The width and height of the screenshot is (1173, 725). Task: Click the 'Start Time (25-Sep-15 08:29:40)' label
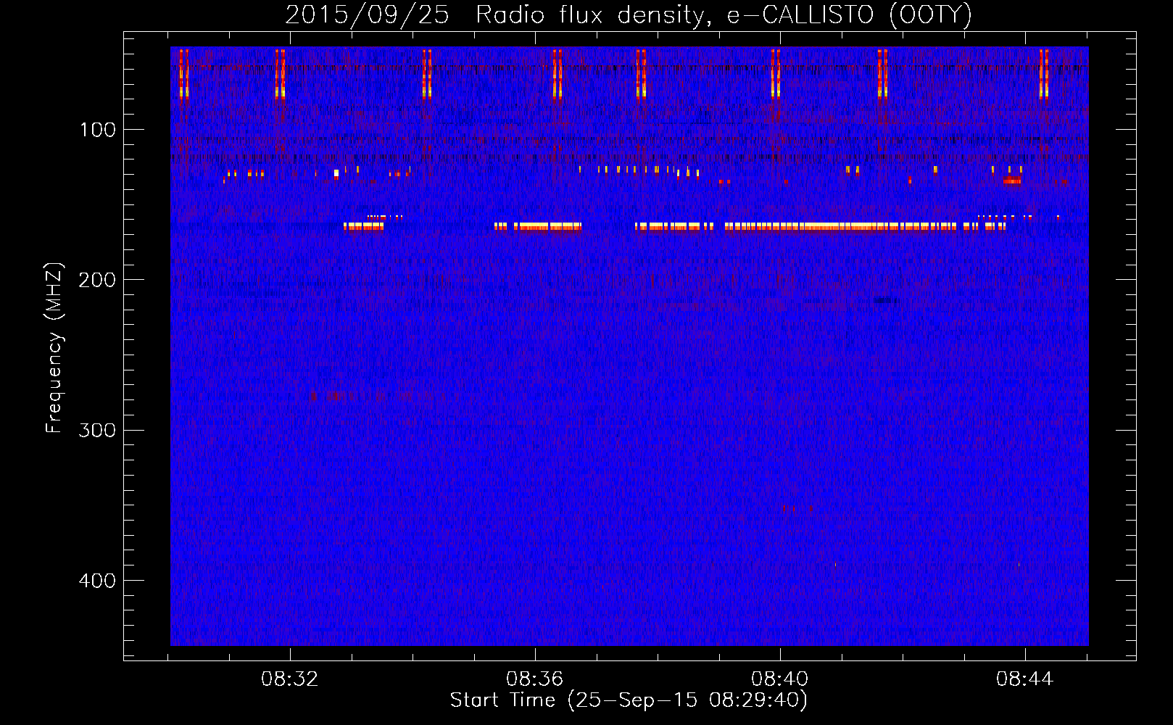629,700
